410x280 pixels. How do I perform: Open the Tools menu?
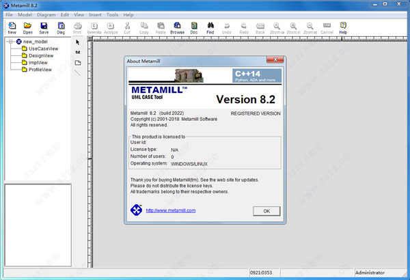coord(113,15)
